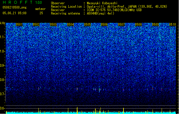Click the 0510 time marker
Screen dimensions: 179x114
[172, 25]
